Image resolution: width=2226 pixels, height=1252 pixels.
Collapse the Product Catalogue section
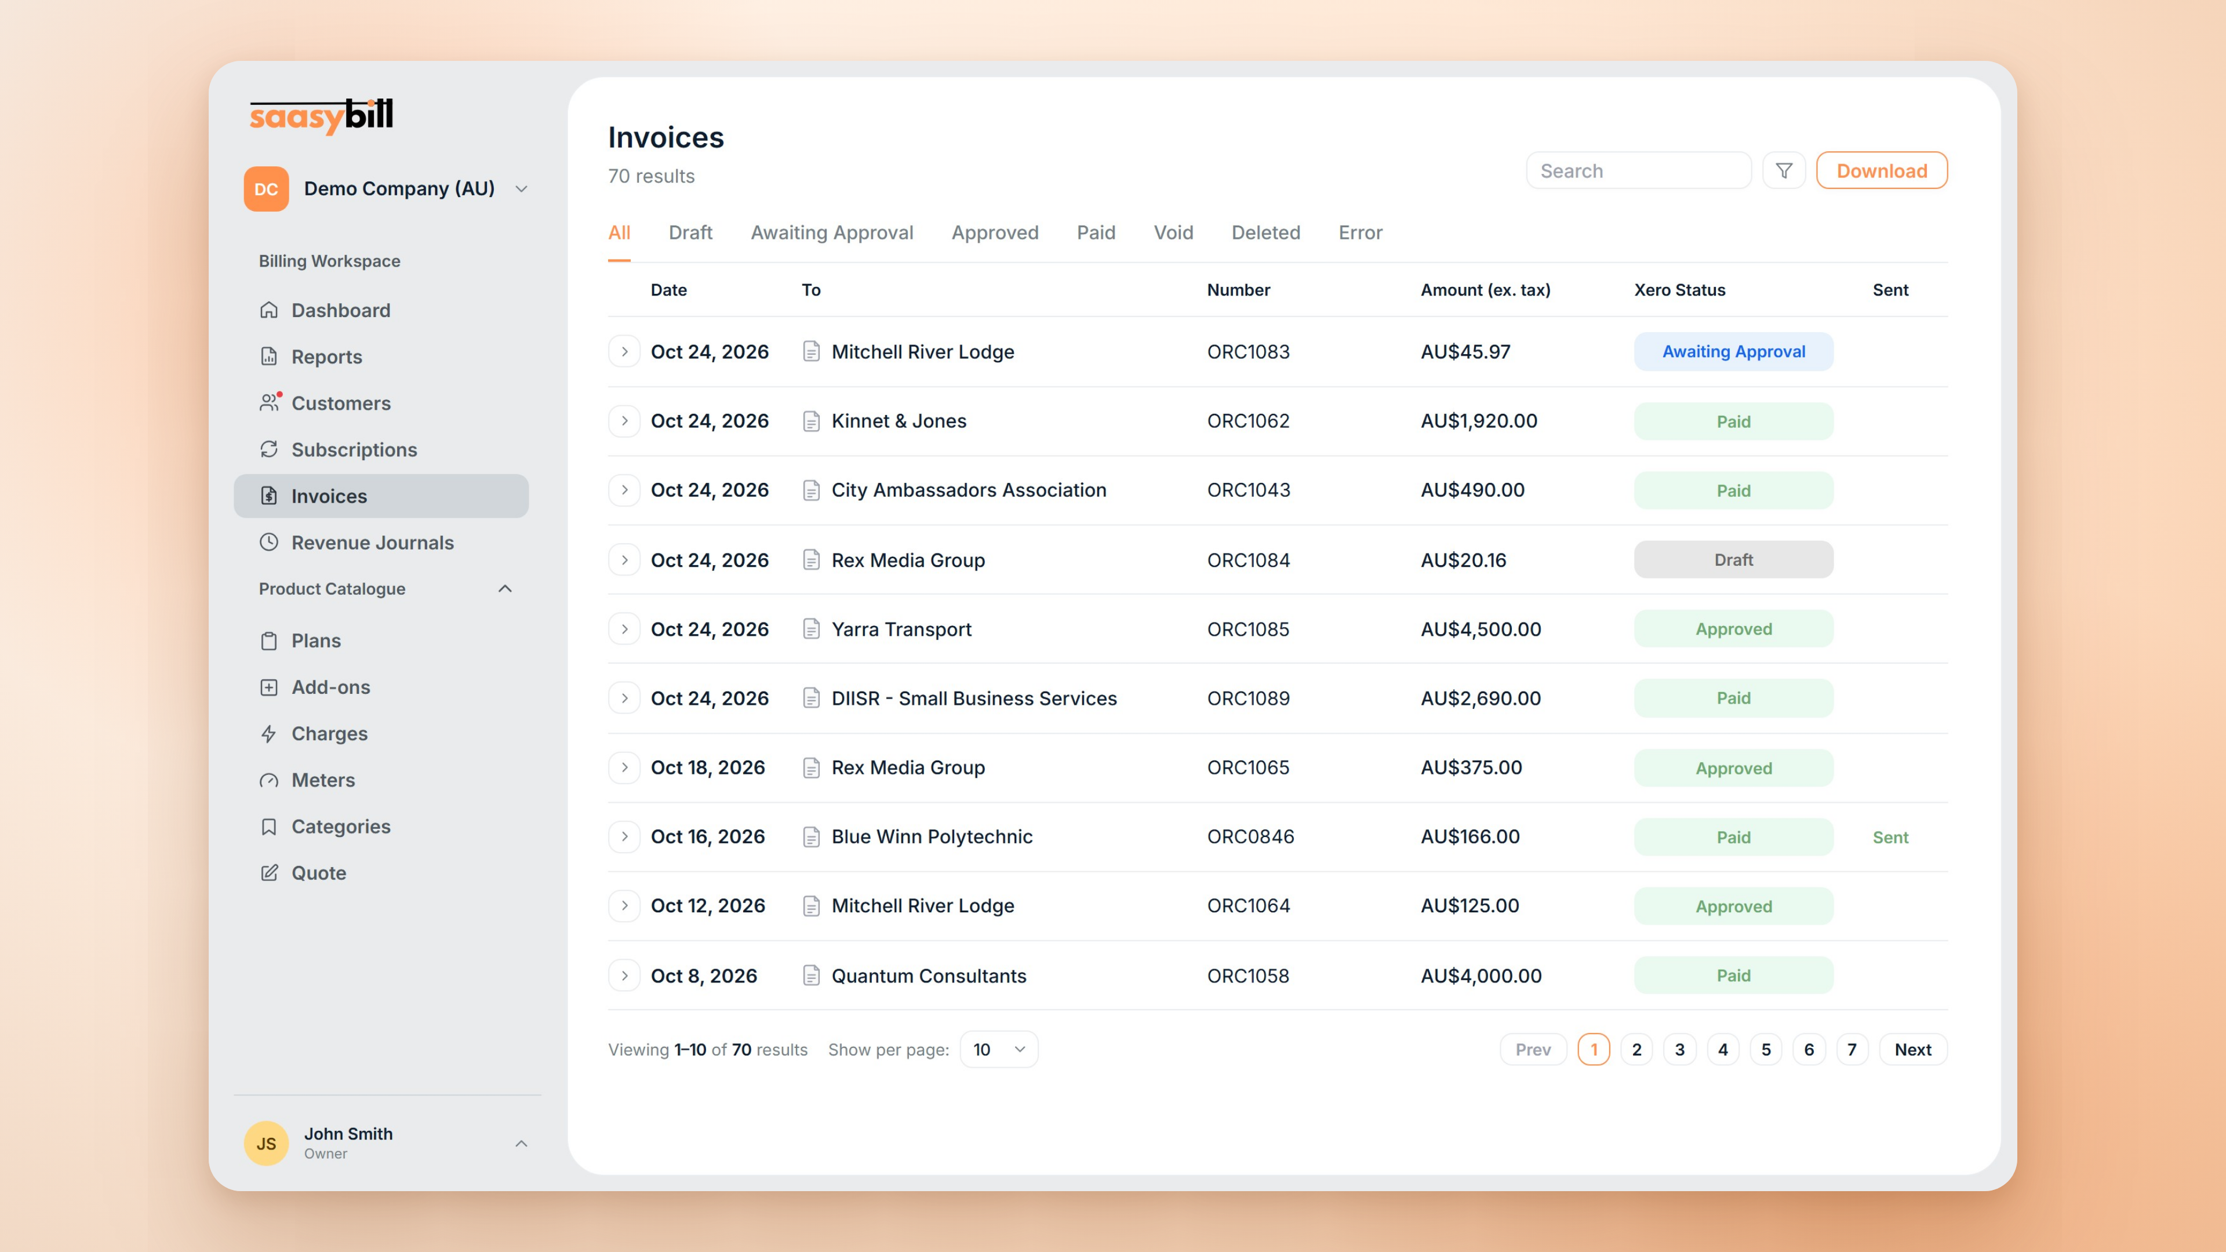(x=505, y=588)
